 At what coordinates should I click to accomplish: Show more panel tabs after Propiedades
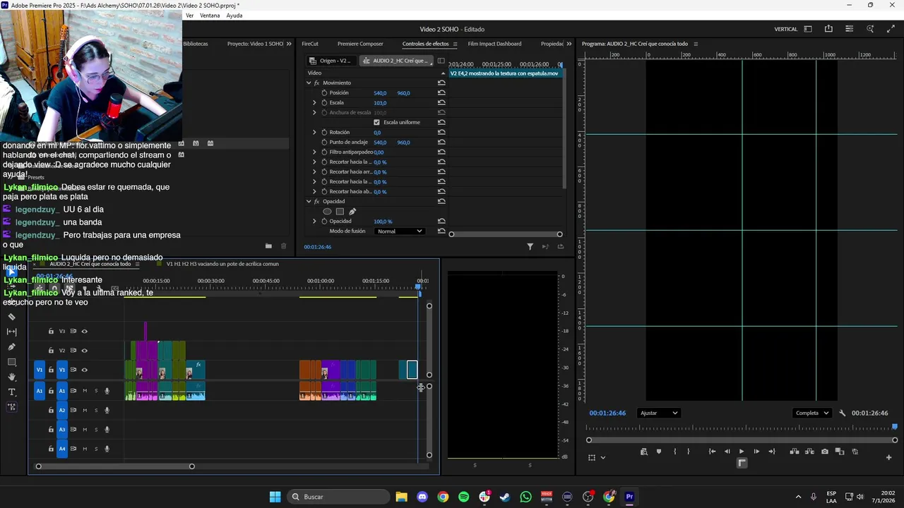(569, 44)
